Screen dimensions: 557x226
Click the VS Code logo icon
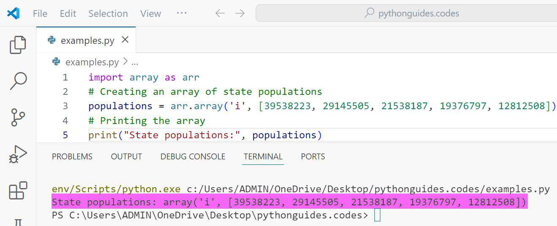[13, 13]
